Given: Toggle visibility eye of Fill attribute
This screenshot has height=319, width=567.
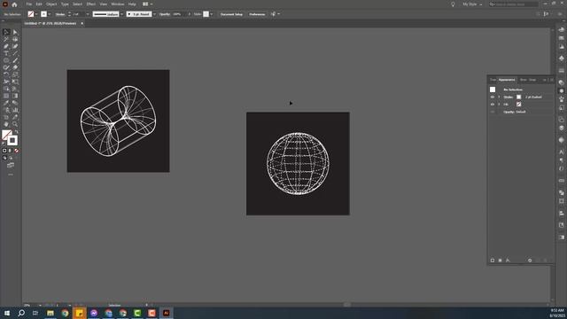Looking at the screenshot, I should (x=493, y=105).
